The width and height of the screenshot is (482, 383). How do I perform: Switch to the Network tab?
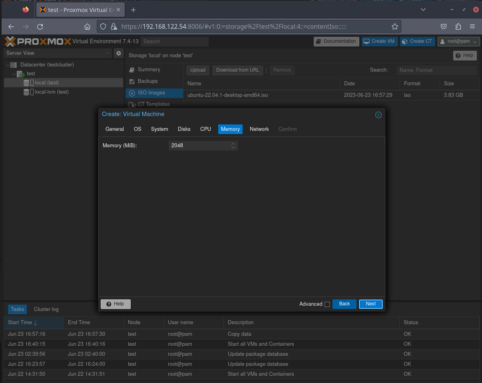pos(259,129)
